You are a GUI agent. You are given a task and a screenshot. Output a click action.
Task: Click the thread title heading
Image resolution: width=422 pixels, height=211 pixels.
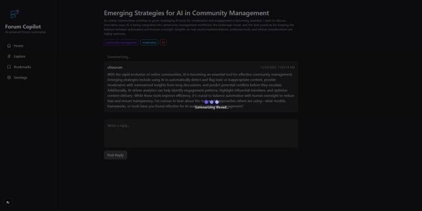(x=186, y=13)
